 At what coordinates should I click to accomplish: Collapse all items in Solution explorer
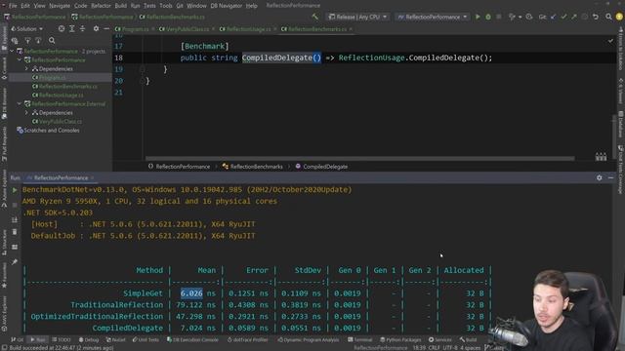pos(82,28)
